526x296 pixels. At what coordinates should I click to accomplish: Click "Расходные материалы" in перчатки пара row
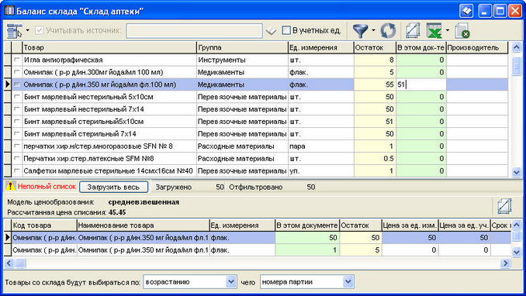click(236, 146)
